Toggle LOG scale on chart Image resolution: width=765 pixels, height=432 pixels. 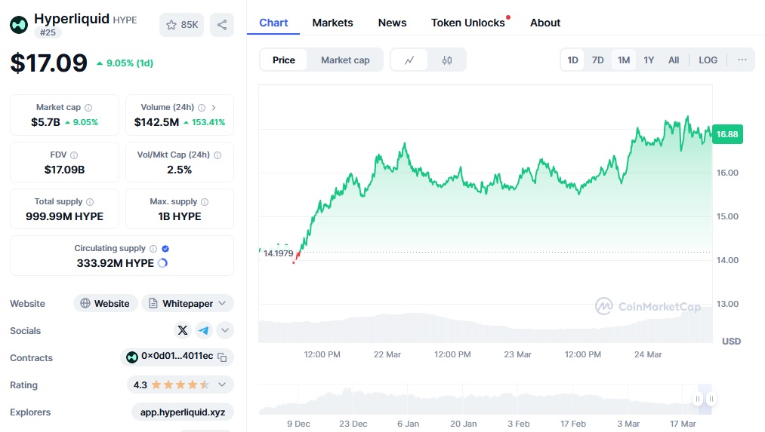coord(708,60)
